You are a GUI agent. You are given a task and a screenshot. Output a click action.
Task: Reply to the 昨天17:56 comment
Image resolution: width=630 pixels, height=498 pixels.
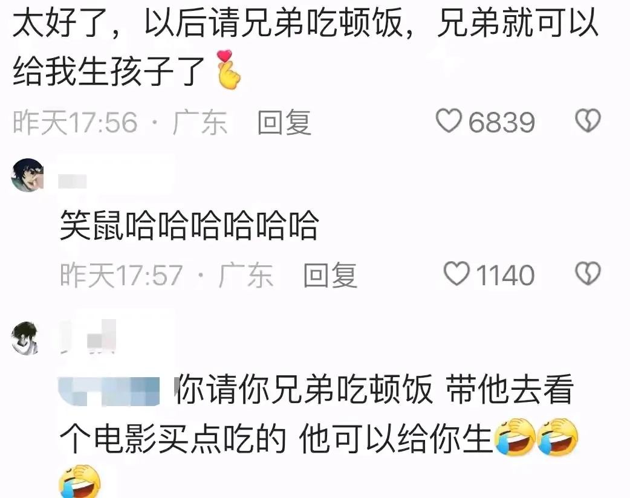tap(284, 122)
